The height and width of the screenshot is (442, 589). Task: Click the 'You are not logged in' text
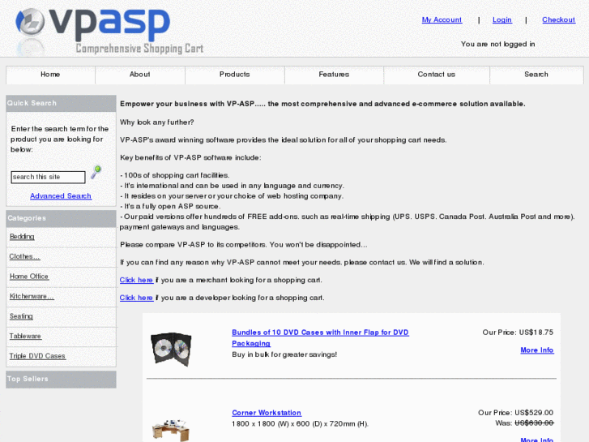[x=497, y=44]
